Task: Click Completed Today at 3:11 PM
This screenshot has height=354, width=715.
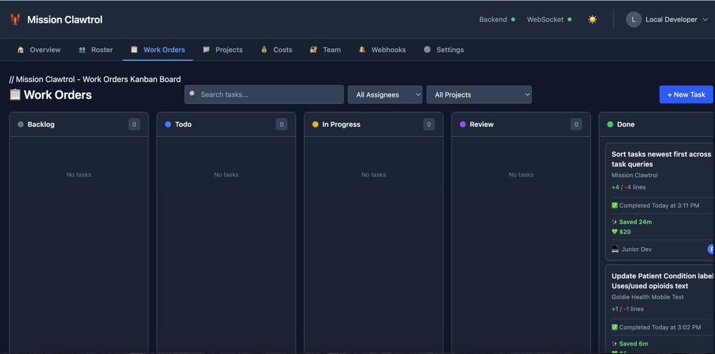Action: 655,205
